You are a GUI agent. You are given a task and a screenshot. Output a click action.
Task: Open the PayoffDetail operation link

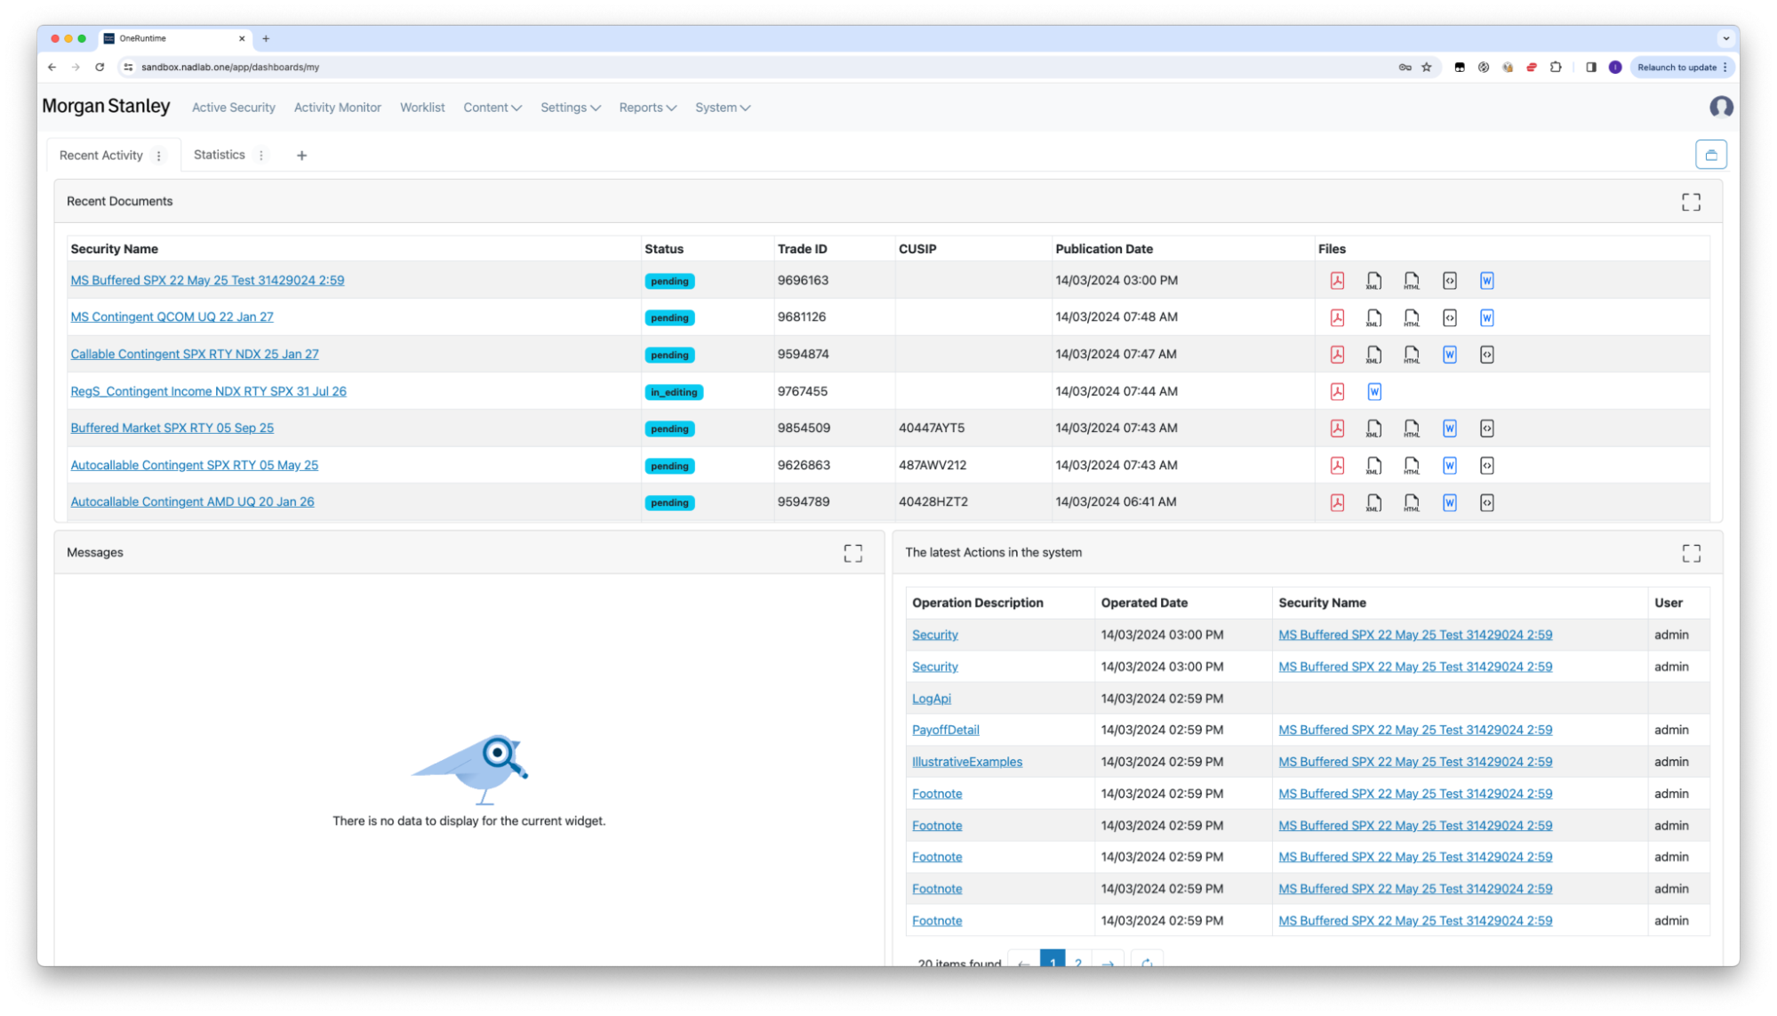[945, 730]
